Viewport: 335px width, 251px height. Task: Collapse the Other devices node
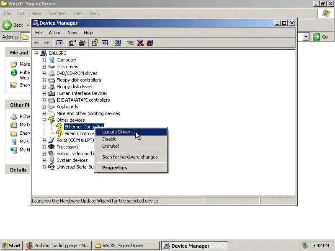44,120
